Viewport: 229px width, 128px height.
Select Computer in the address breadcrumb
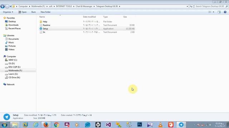23,6
